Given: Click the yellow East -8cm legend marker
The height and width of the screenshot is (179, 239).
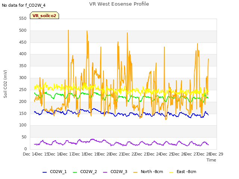Looking at the screenshot, I should [x=171, y=172].
